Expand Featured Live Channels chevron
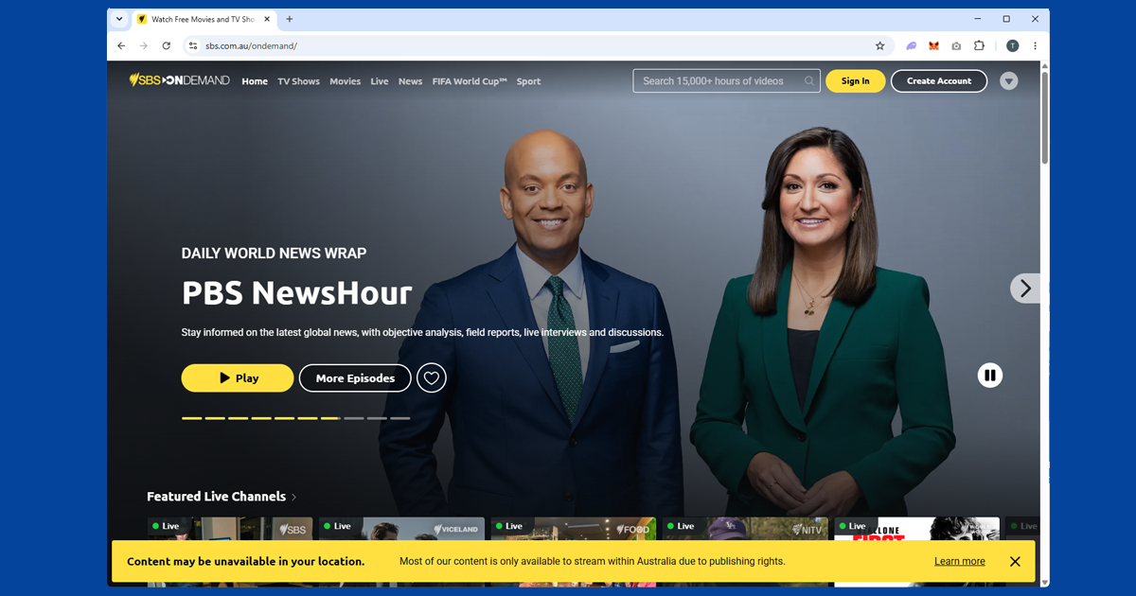 (x=294, y=497)
